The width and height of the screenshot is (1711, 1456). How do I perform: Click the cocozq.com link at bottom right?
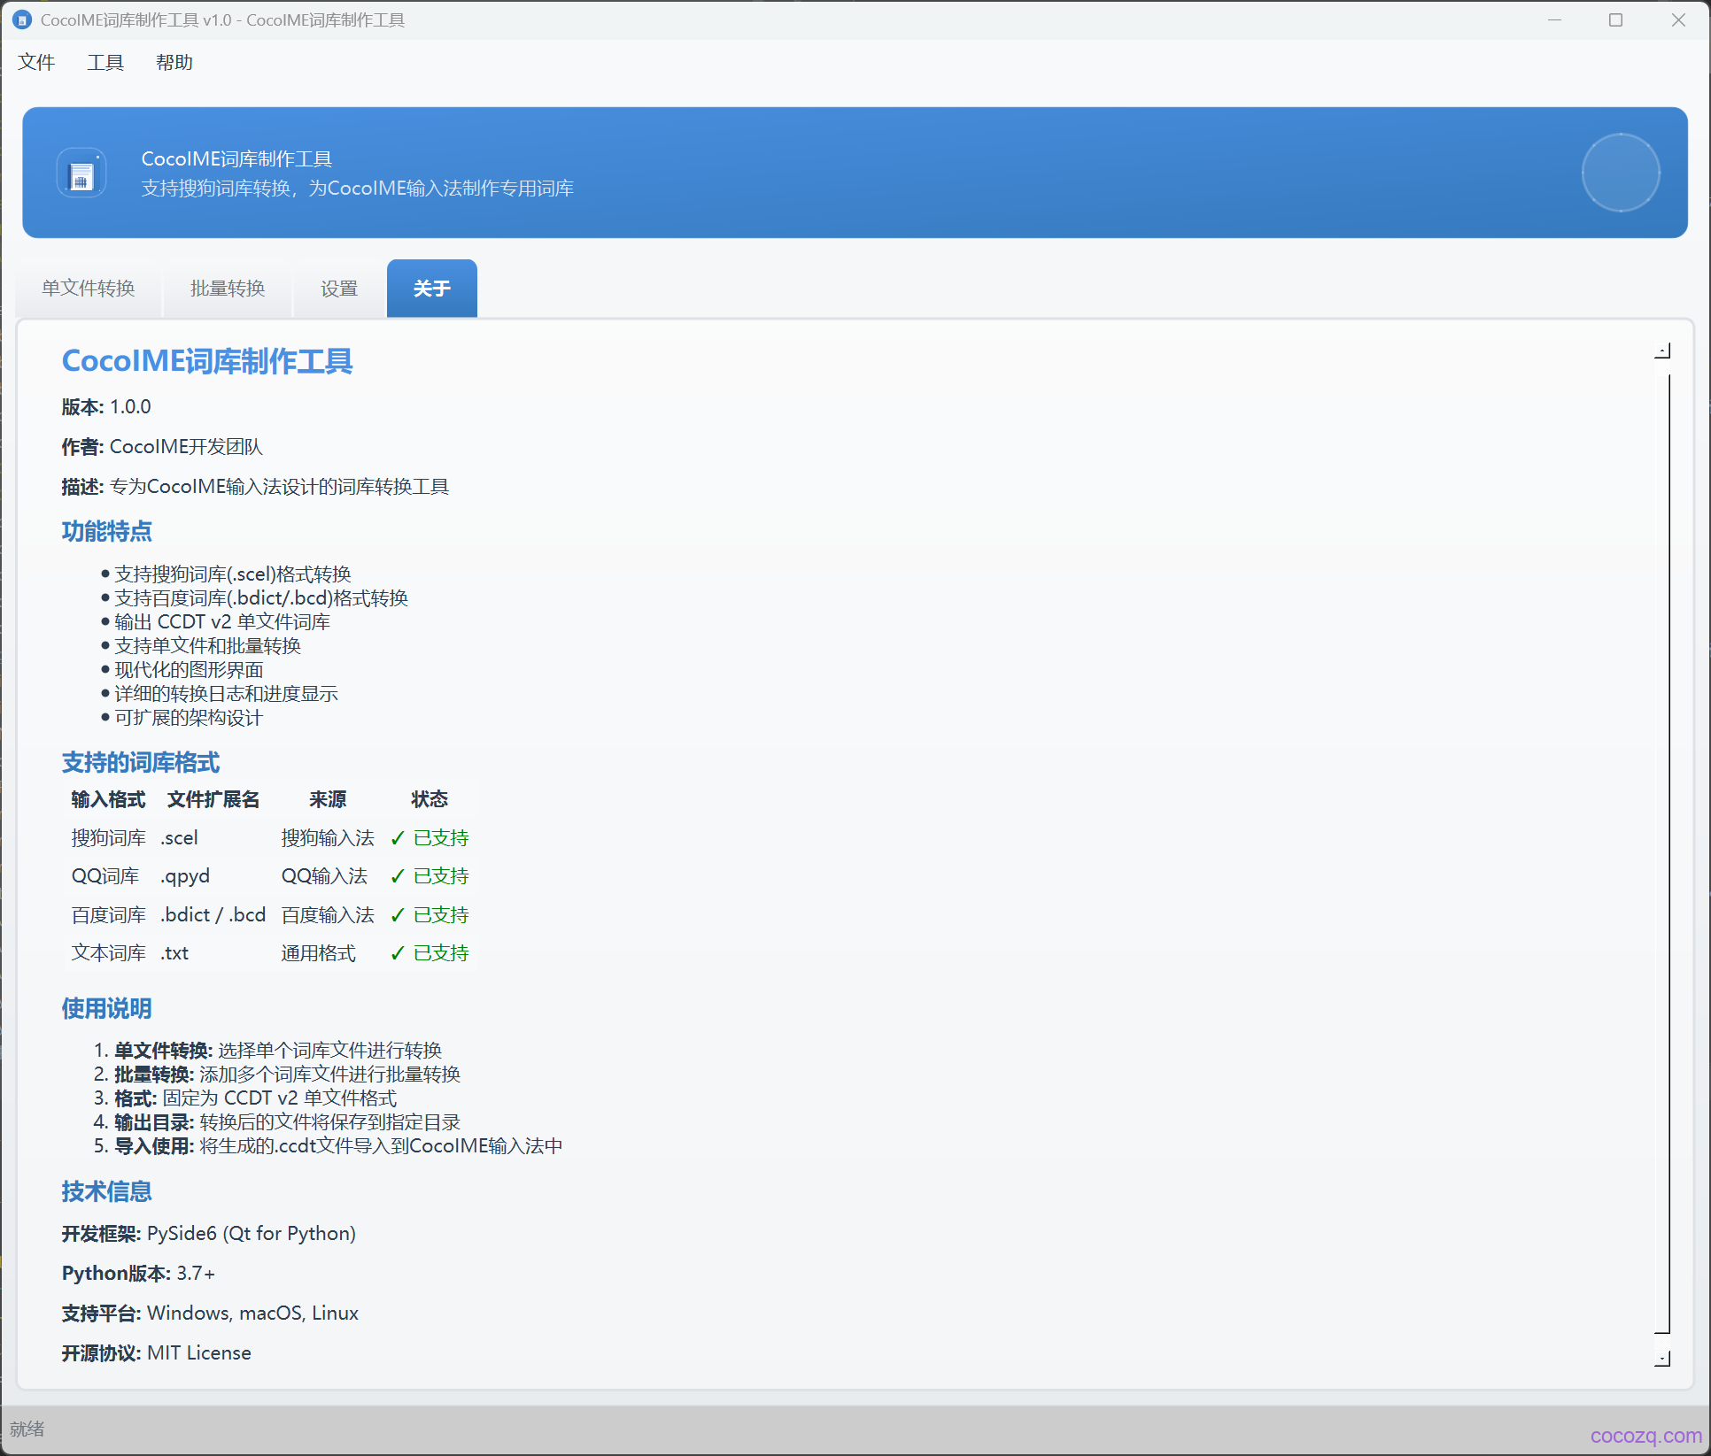[1645, 1436]
